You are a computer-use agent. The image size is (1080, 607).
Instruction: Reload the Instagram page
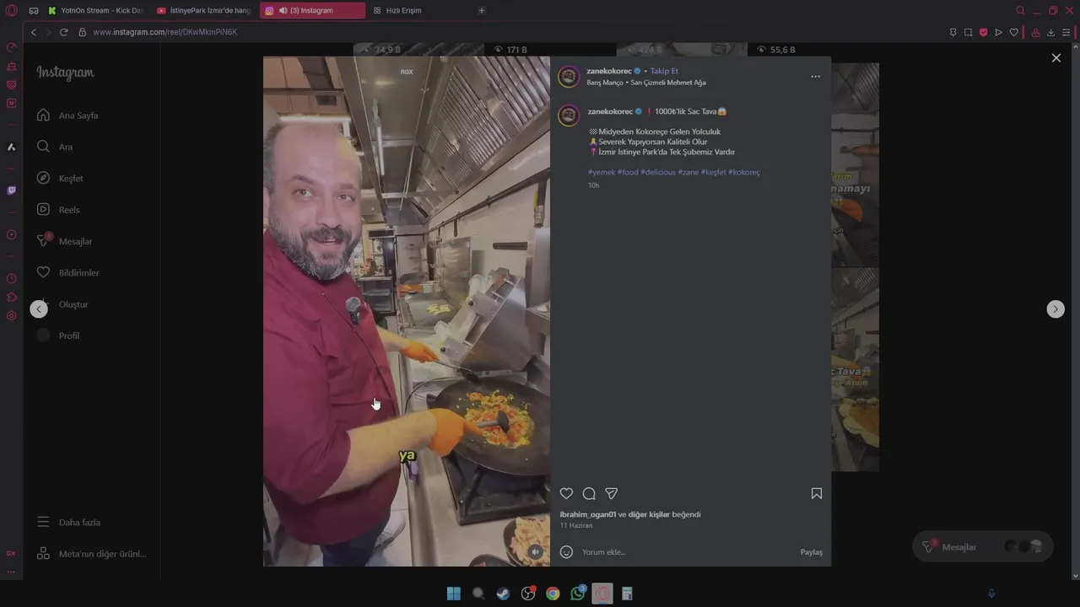click(63, 32)
